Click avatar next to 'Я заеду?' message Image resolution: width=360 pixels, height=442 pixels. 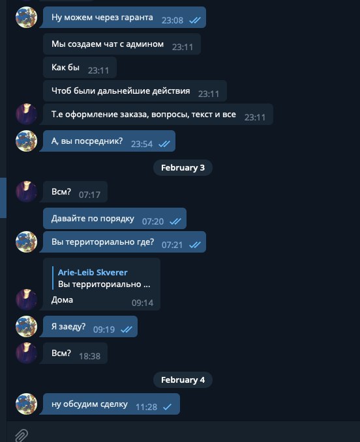(26, 326)
